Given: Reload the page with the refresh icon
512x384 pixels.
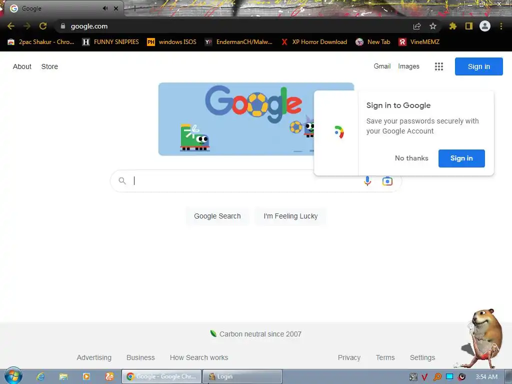Looking at the screenshot, I should coord(43,26).
